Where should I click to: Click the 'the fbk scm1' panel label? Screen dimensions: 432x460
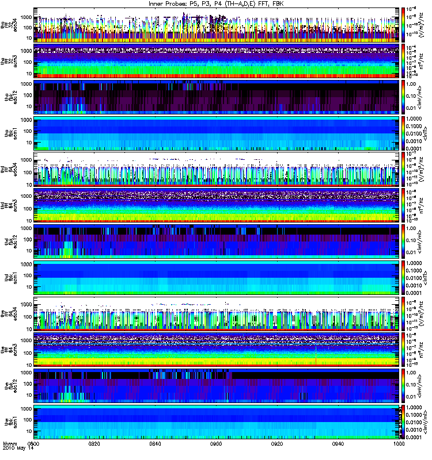(11, 422)
